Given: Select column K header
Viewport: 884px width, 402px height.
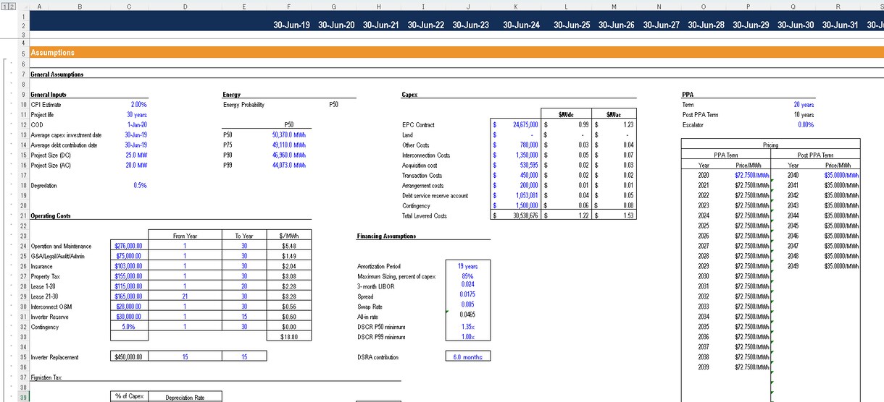Looking at the screenshot, I should [x=515, y=6].
